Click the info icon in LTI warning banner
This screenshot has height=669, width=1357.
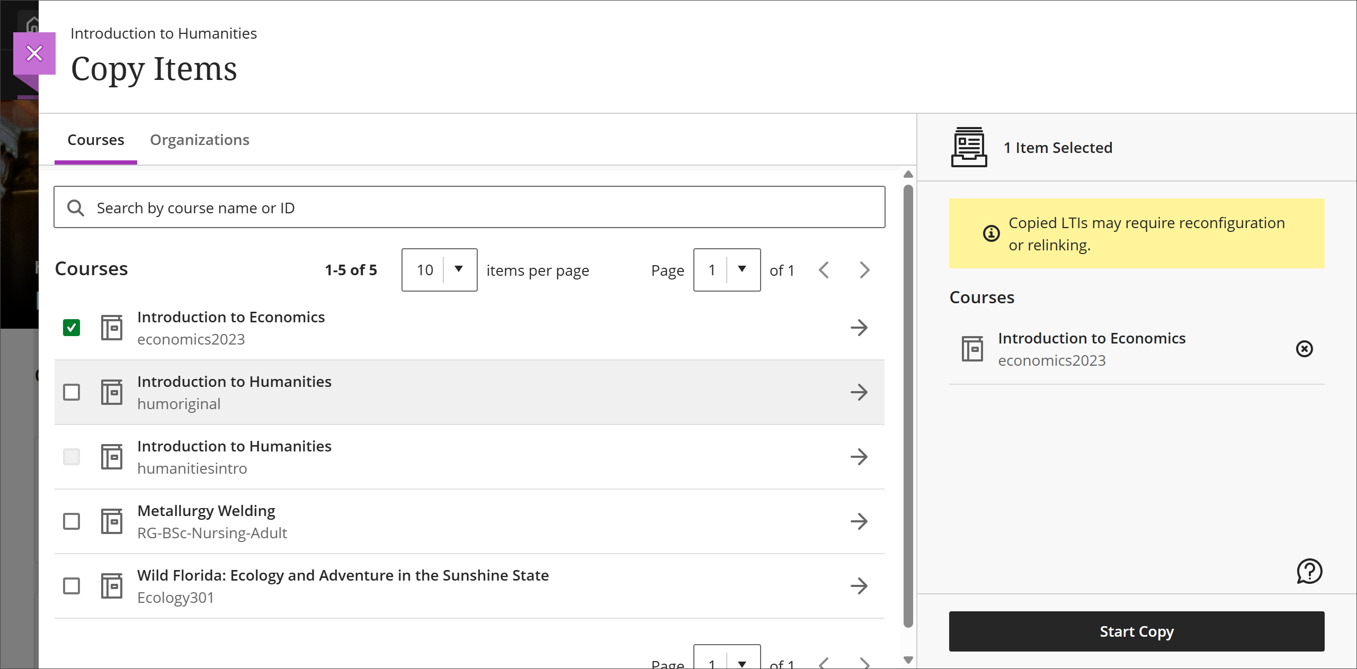click(991, 233)
